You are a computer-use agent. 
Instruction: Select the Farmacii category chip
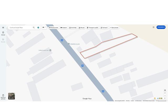104,28
